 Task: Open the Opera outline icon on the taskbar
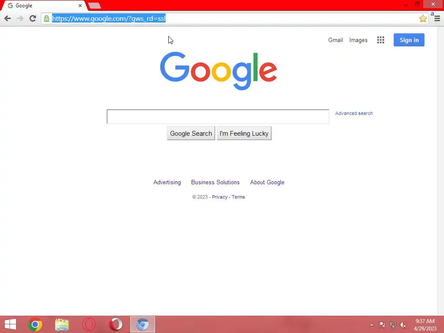pyautogui.click(x=88, y=324)
